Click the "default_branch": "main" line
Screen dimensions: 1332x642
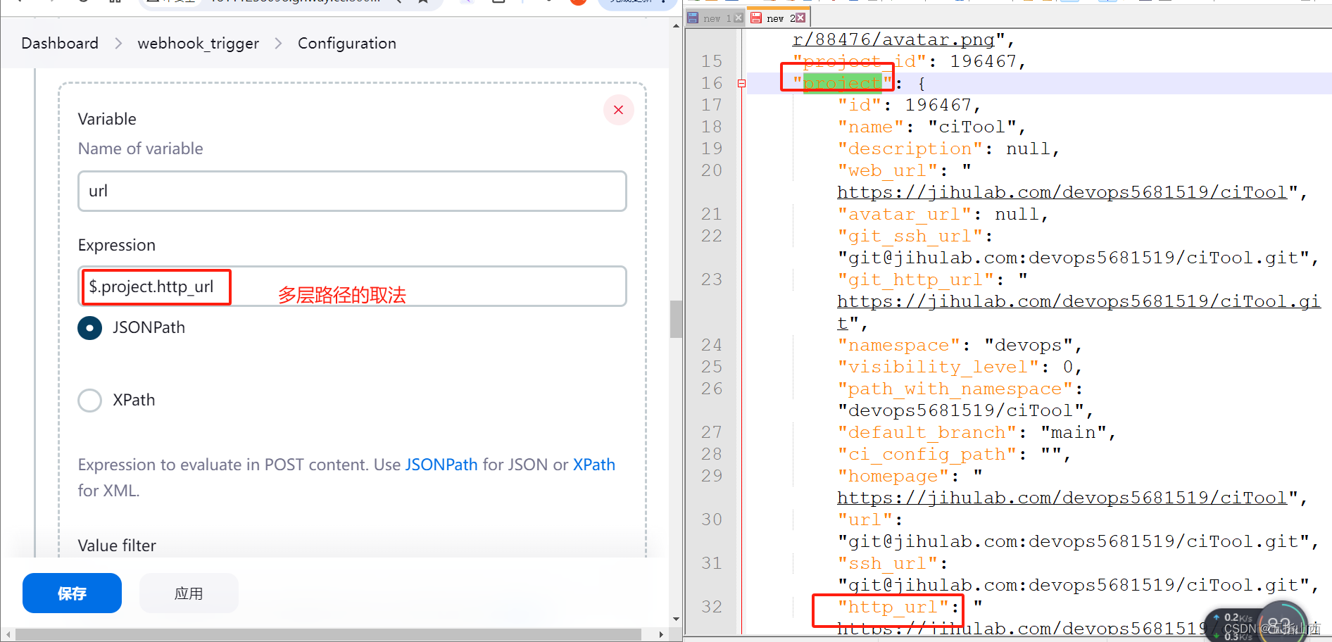point(976,432)
